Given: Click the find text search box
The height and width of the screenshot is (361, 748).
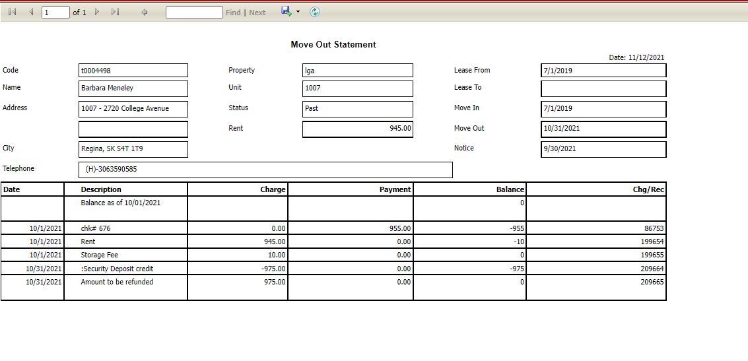Looking at the screenshot, I should point(194,13).
